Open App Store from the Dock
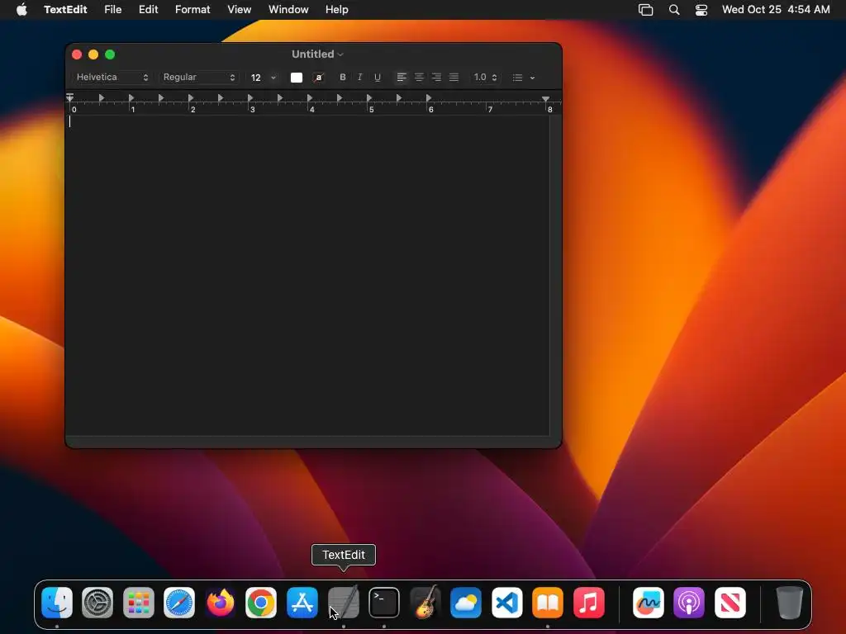This screenshot has height=634, width=846. click(x=302, y=603)
